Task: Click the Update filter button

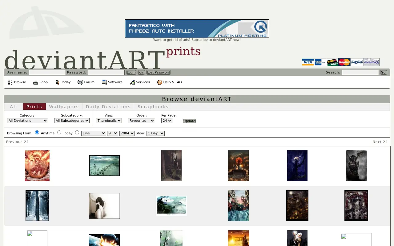Action: coord(189,121)
